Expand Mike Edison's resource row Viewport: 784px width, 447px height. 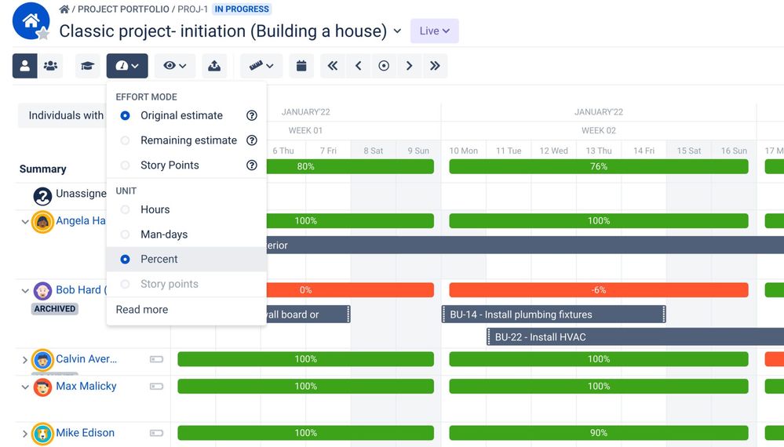click(x=25, y=434)
